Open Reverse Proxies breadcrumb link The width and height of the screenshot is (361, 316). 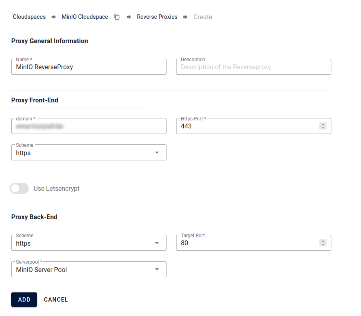pyautogui.click(x=157, y=17)
